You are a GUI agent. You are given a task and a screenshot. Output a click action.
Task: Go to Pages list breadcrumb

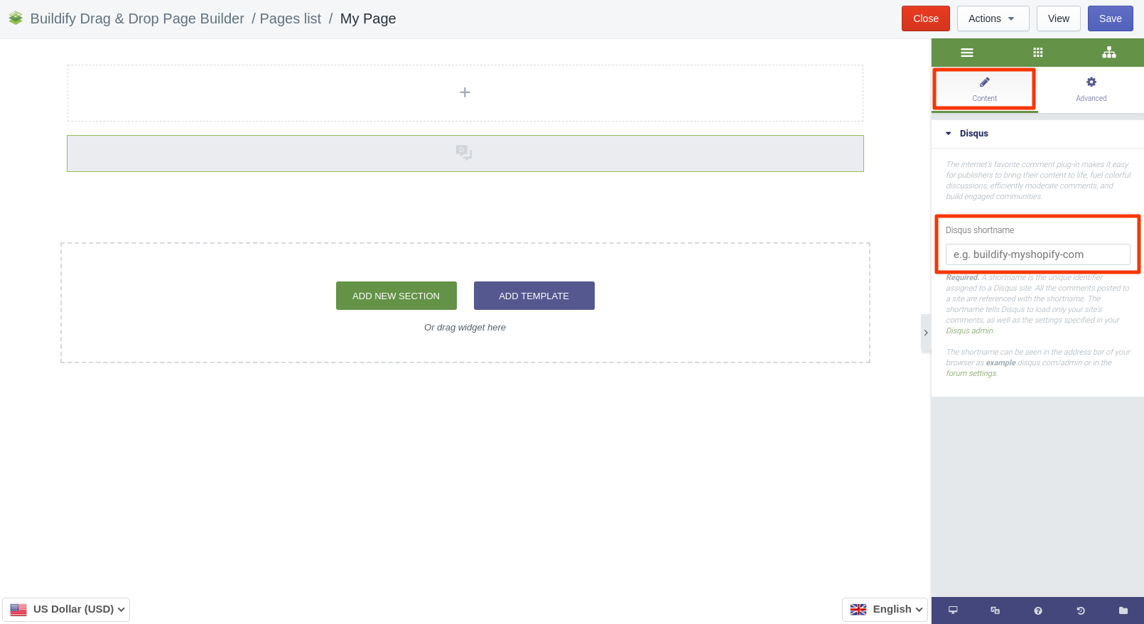(x=290, y=18)
